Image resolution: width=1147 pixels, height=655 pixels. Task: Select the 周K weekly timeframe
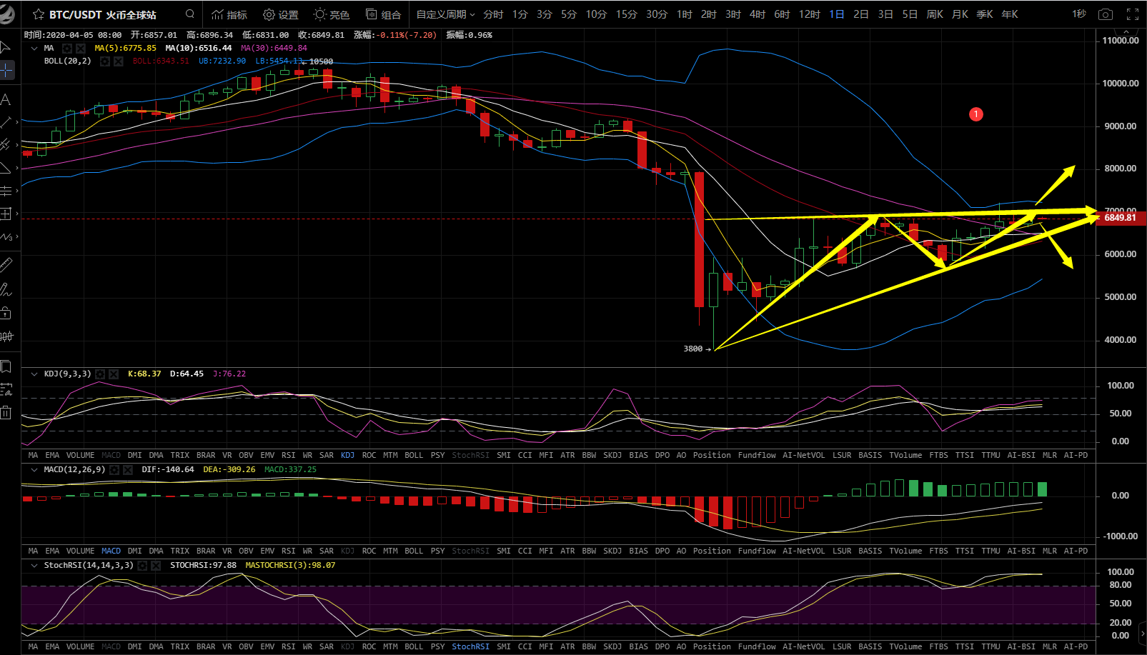point(935,14)
